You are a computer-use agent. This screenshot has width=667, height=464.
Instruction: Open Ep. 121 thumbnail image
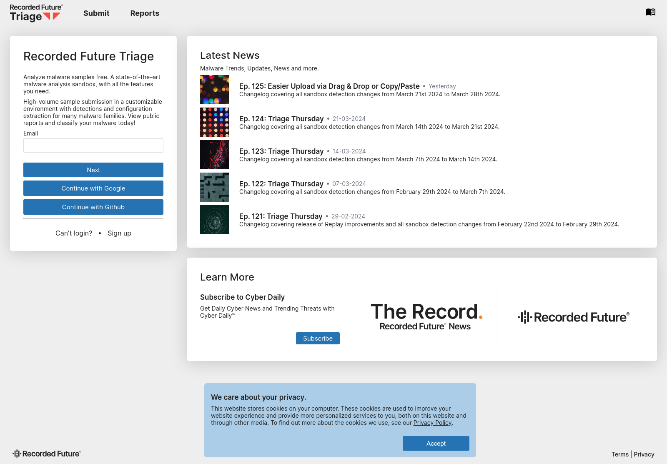215,220
